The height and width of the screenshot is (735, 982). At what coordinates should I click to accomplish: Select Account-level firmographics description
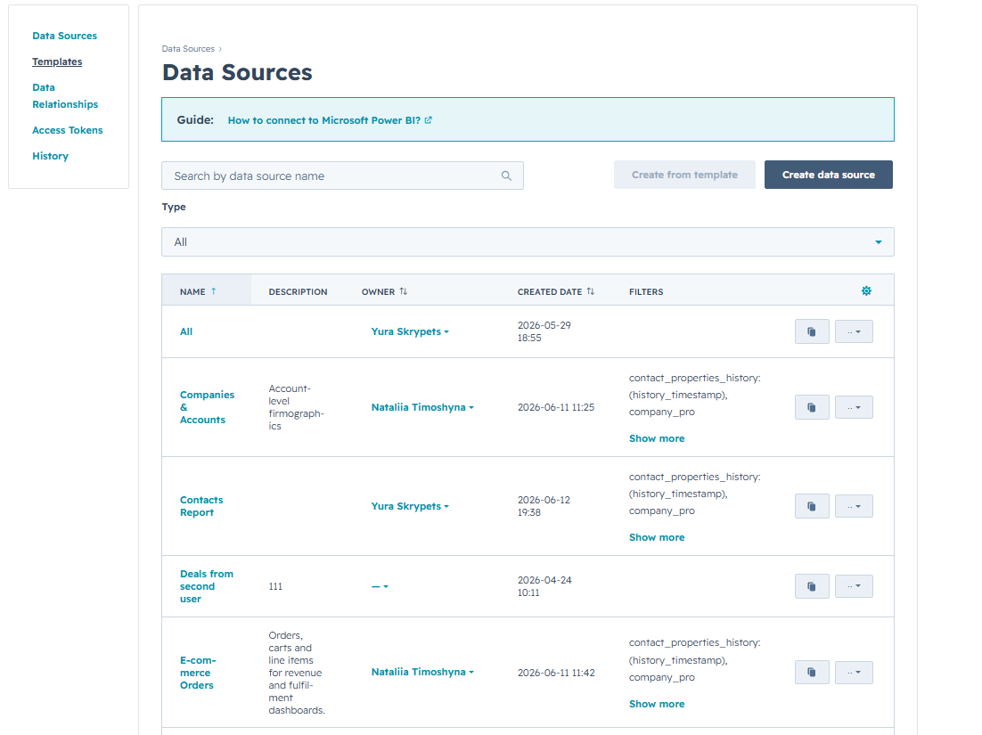click(296, 407)
